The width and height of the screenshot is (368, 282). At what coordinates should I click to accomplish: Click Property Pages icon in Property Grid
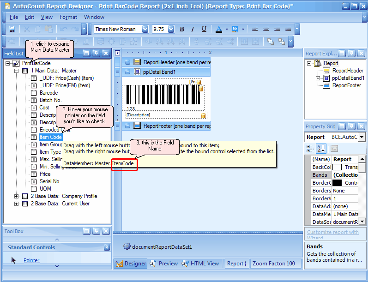tap(334, 149)
